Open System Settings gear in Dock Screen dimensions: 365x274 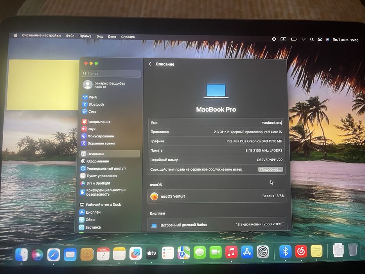tap(263, 252)
